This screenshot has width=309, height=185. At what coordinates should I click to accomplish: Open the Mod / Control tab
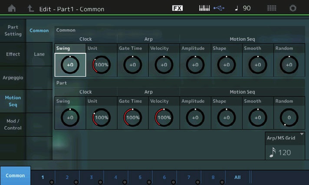coord(13,124)
